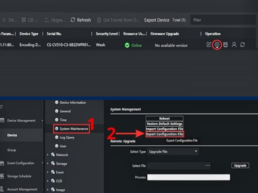Click the device status icon in Operation column
This screenshot has width=258, height=193.
pyautogui.click(x=225, y=45)
